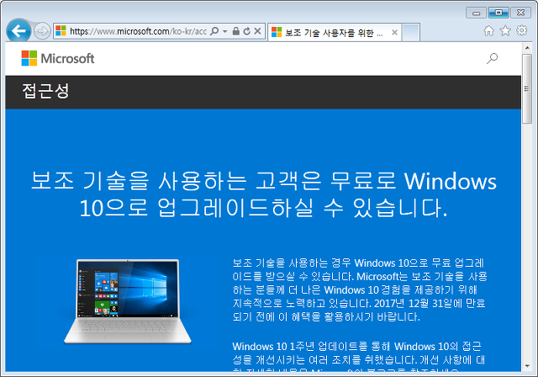Click the page scroll-down arrow
The height and width of the screenshot is (377, 538).
(527, 366)
